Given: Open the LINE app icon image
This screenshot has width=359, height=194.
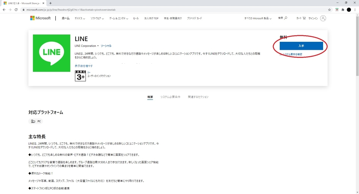Looking at the screenshot, I should tap(51, 53).
